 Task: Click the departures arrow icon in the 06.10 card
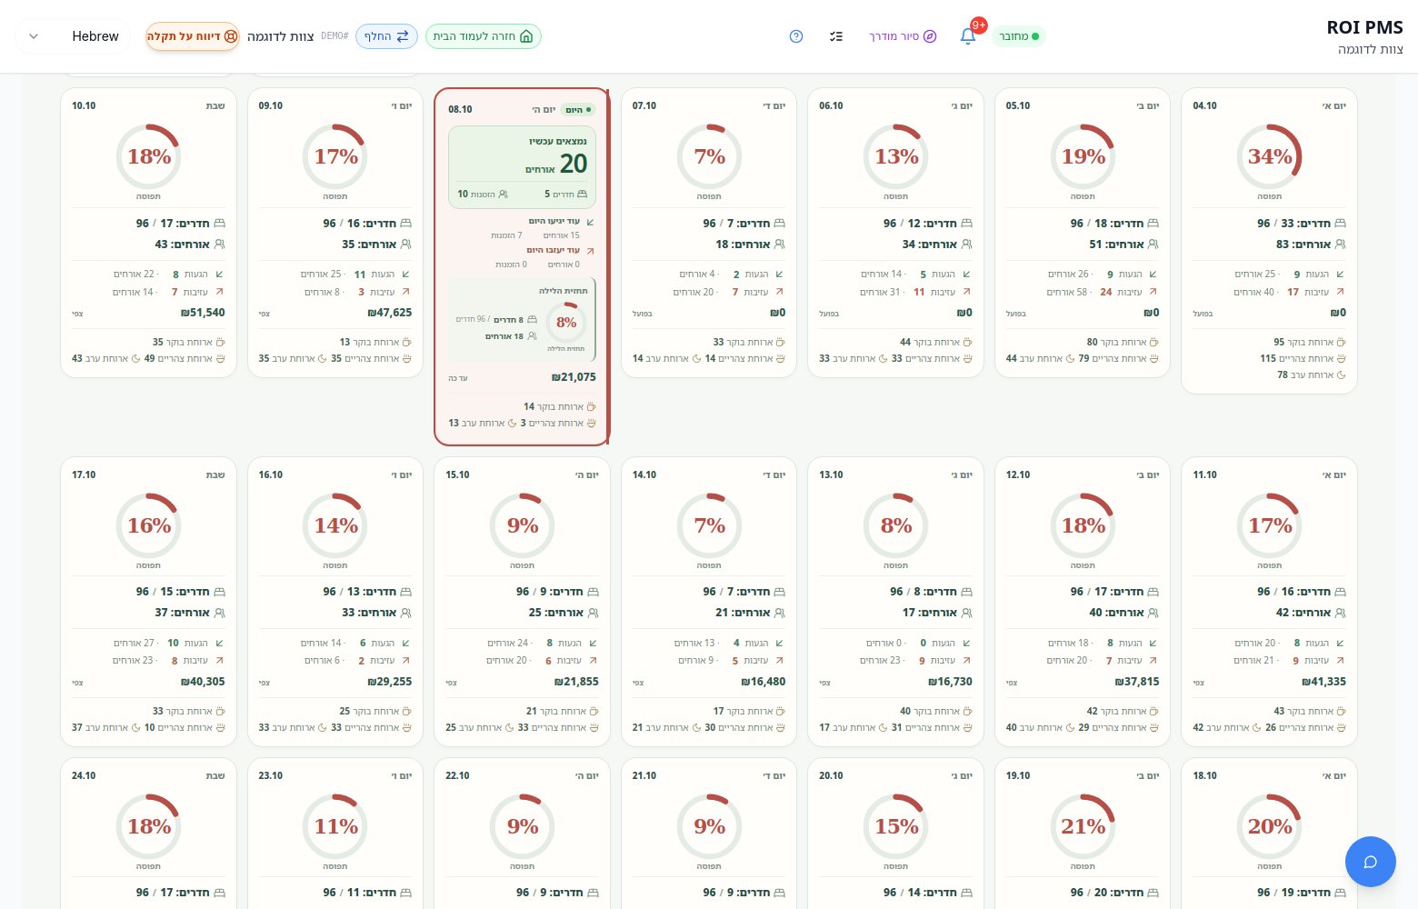pyautogui.click(x=966, y=292)
